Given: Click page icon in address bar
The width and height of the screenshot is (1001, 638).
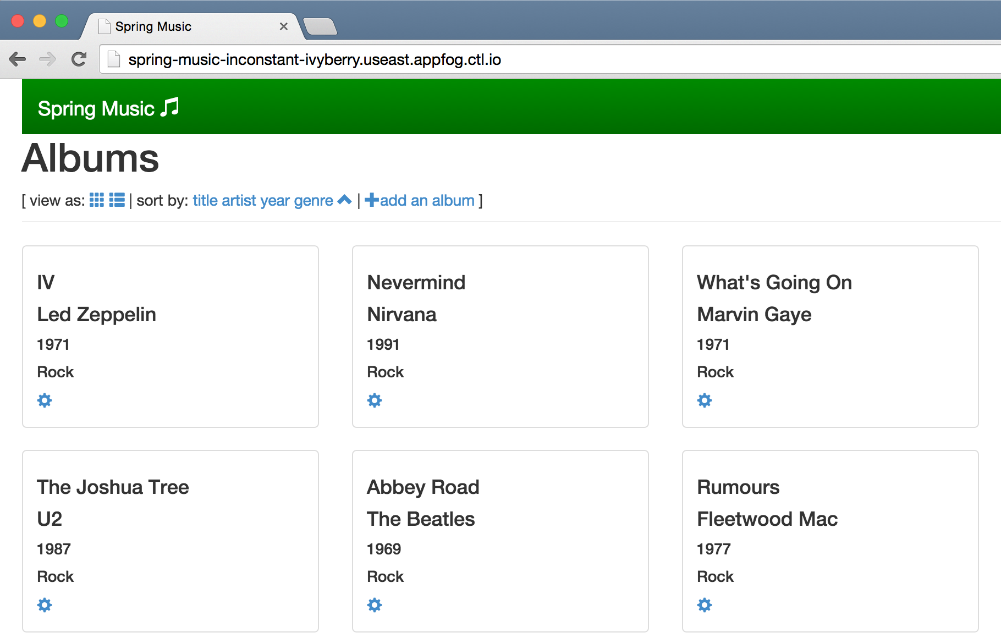Looking at the screenshot, I should click(x=114, y=59).
